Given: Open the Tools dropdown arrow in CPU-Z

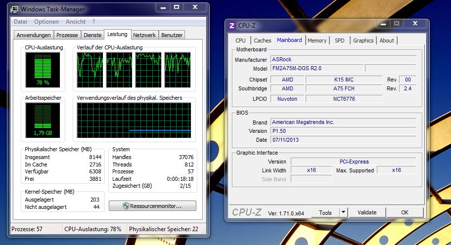Looking at the screenshot, I should 343,212.
